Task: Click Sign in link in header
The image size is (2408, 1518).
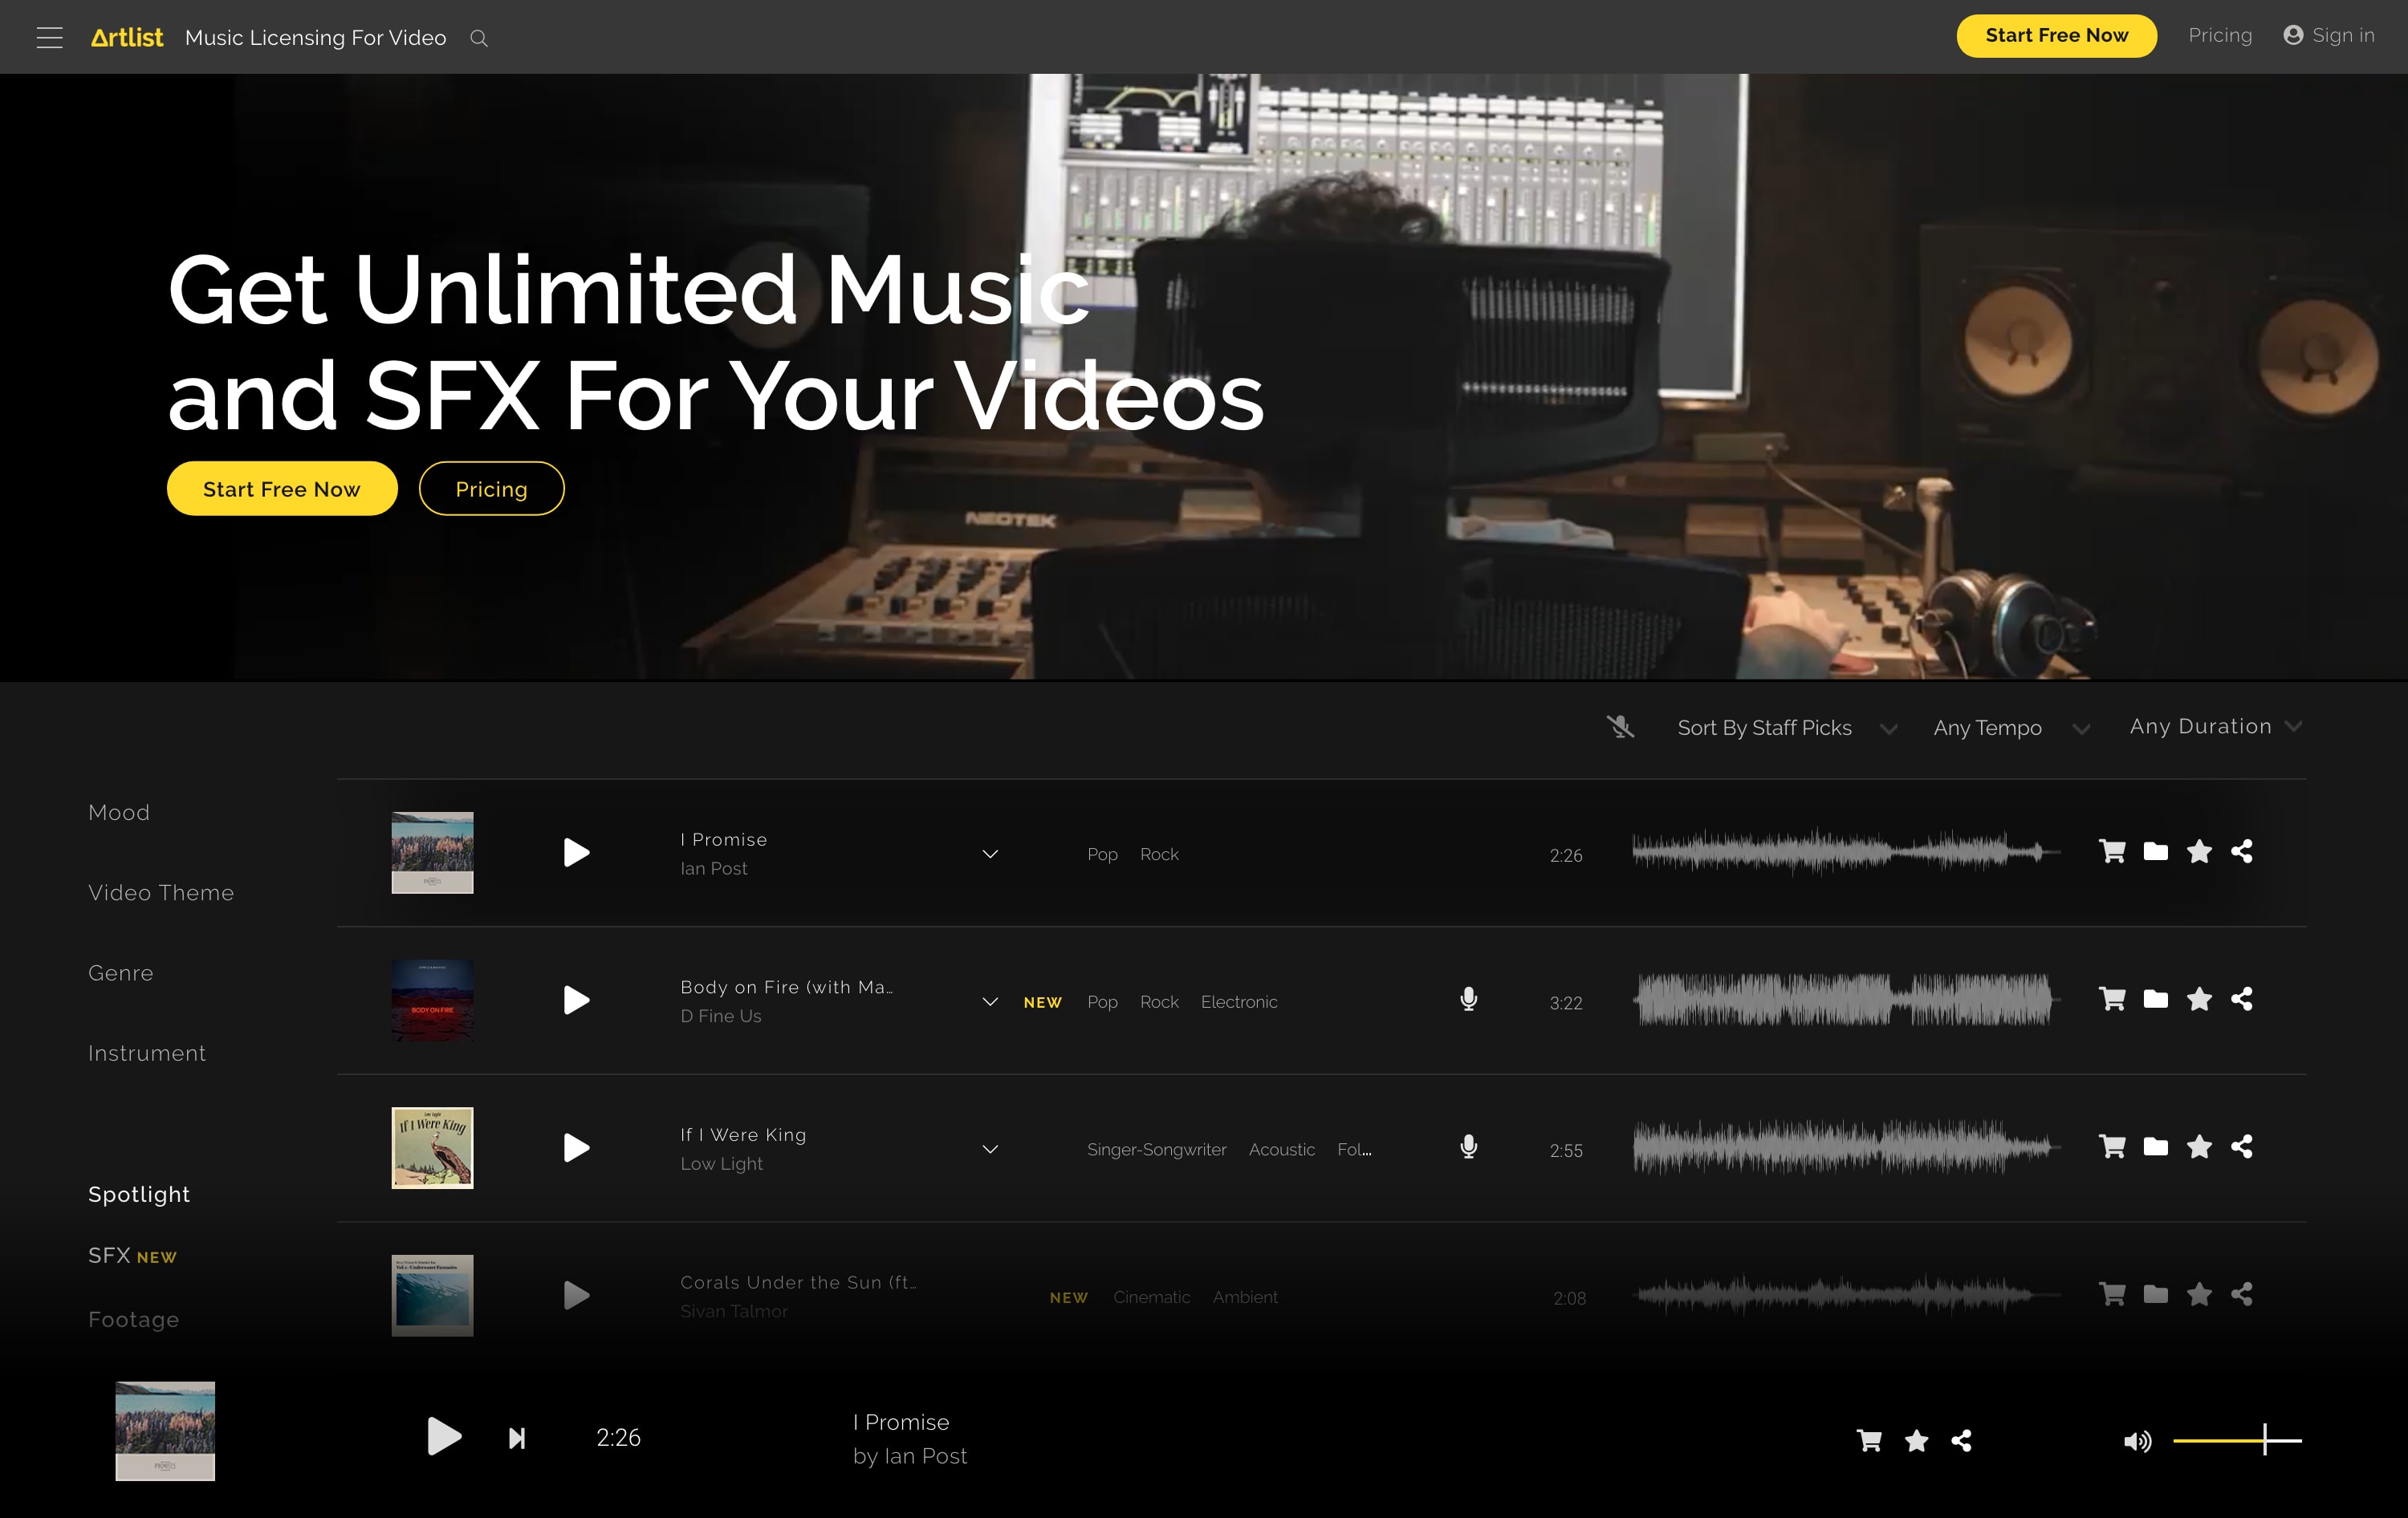Action: coord(2329,36)
